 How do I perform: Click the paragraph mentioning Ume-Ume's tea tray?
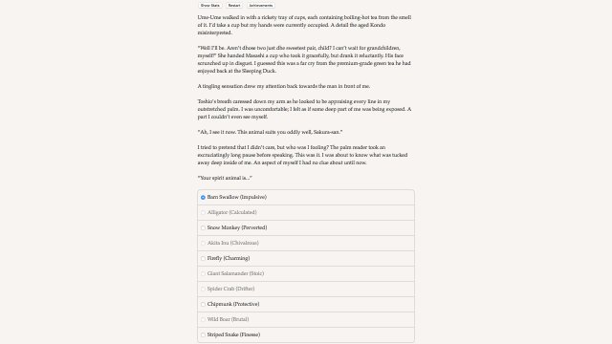(x=304, y=25)
